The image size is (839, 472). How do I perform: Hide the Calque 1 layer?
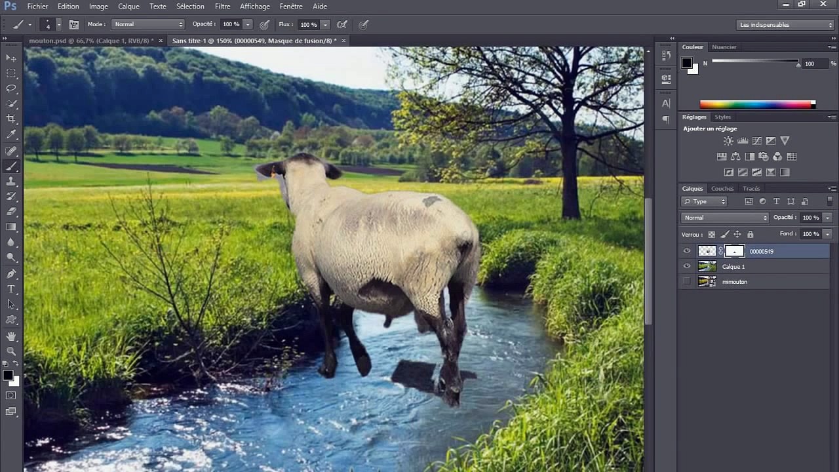(687, 266)
